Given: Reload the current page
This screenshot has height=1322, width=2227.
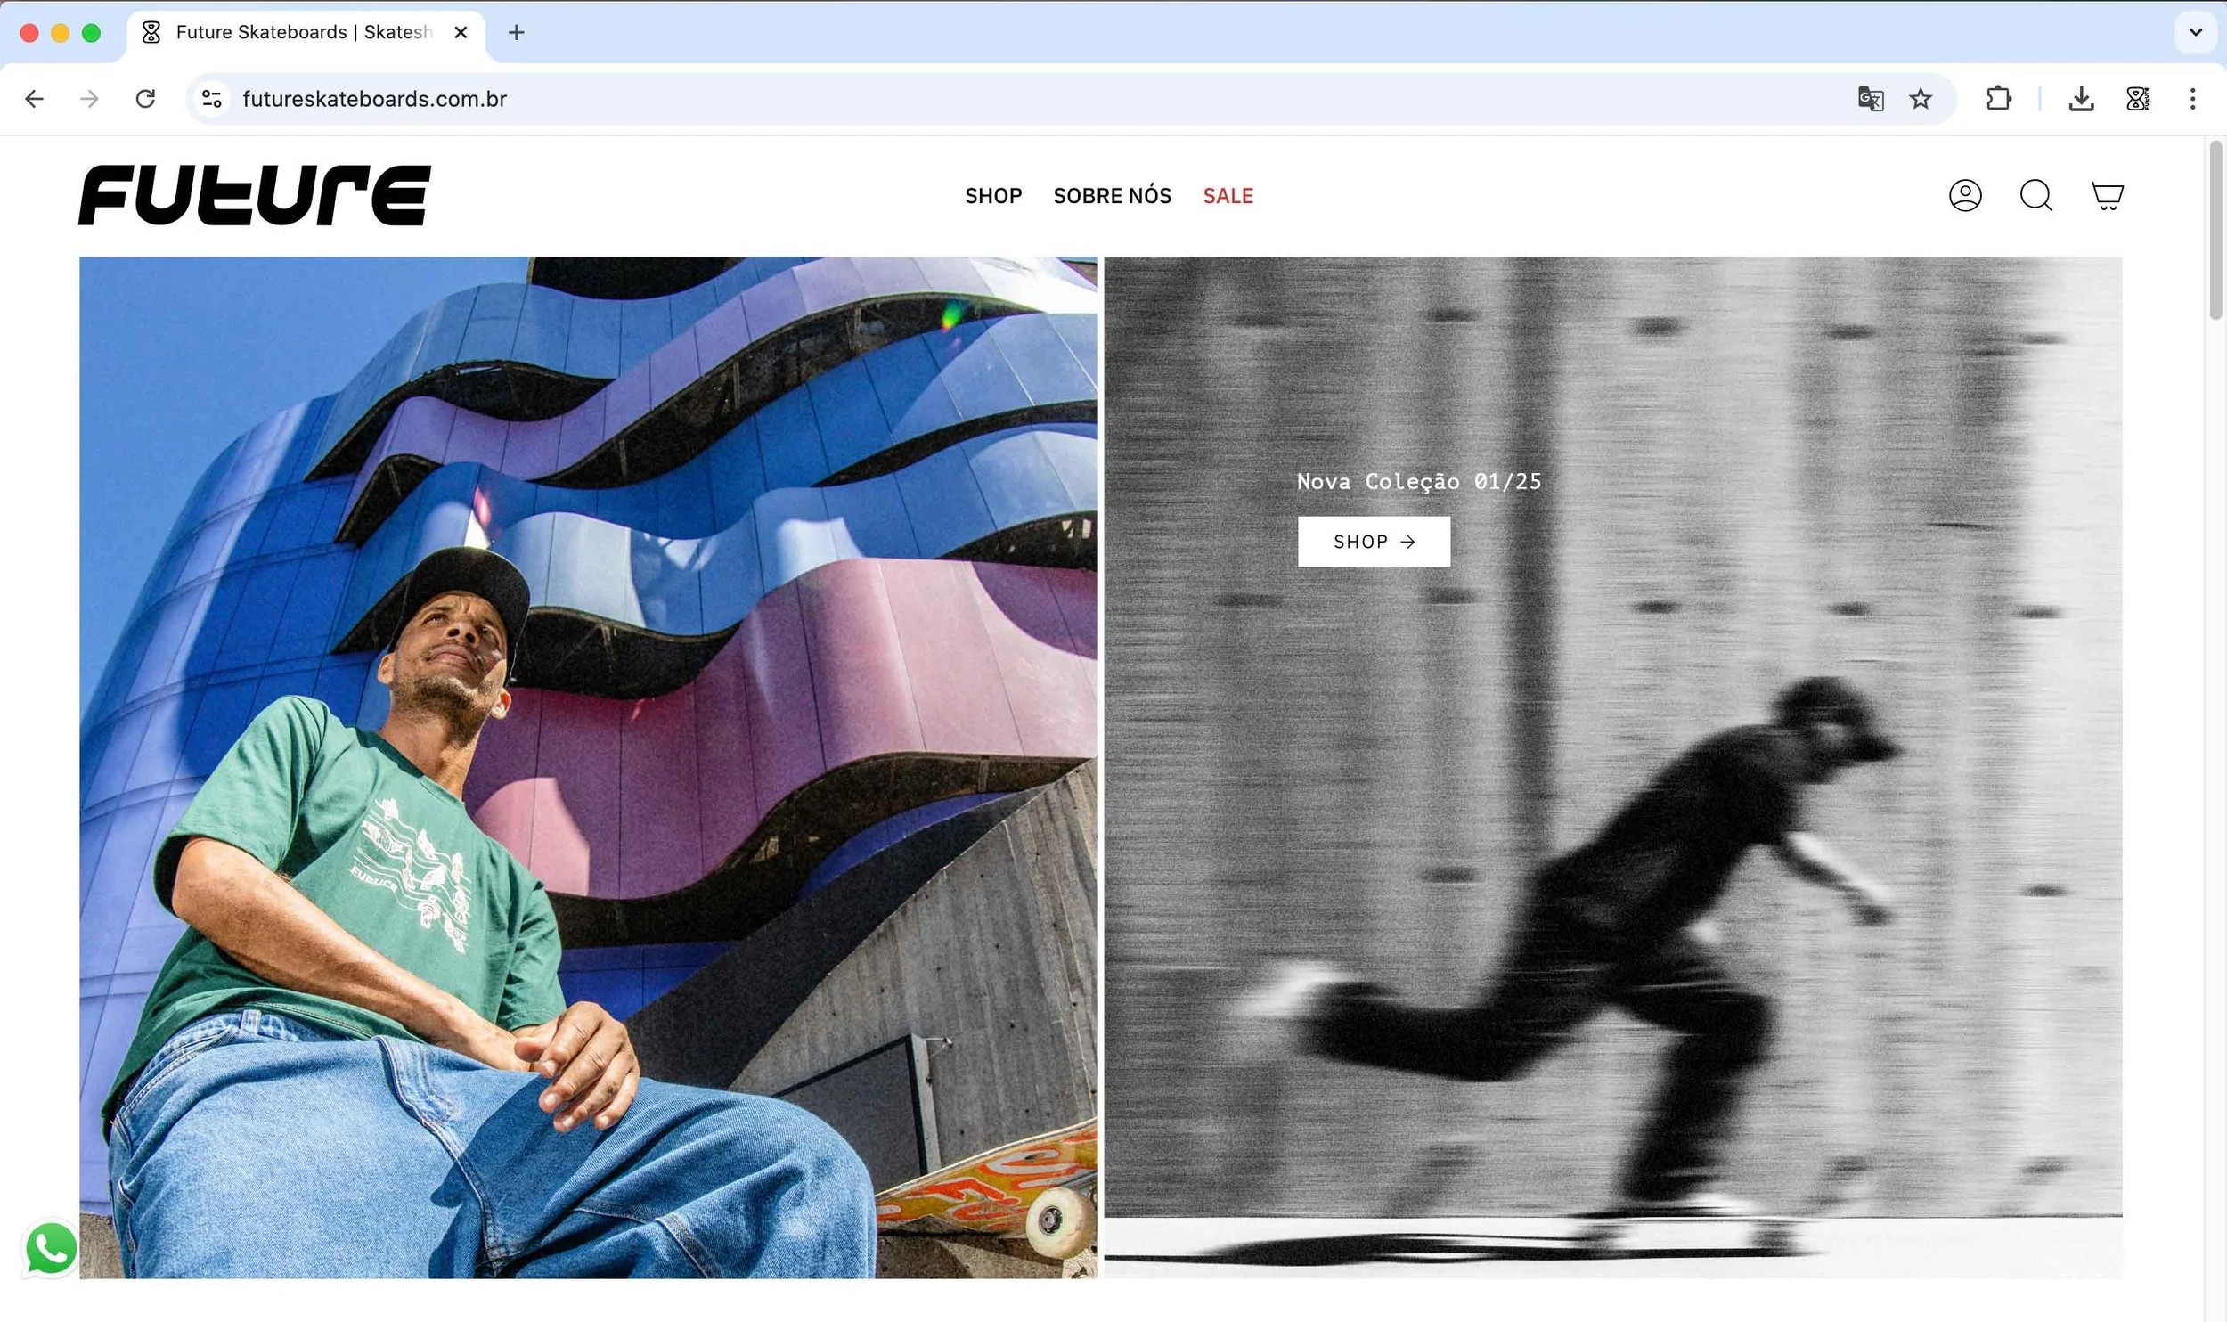Looking at the screenshot, I should [x=145, y=99].
